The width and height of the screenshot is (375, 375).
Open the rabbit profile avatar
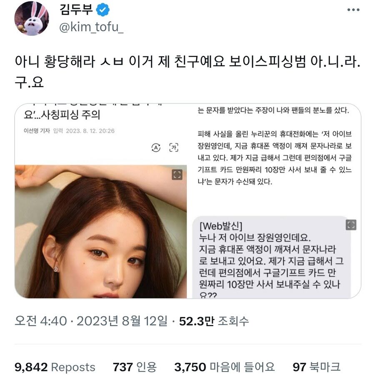coord(32,18)
